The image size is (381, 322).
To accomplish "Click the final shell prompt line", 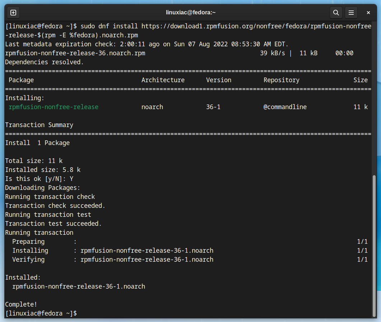I will (x=41, y=313).
